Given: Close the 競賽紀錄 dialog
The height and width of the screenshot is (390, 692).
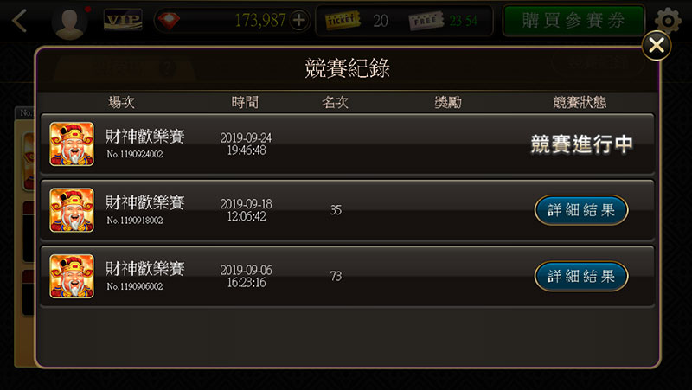Looking at the screenshot, I should pyautogui.click(x=657, y=45).
